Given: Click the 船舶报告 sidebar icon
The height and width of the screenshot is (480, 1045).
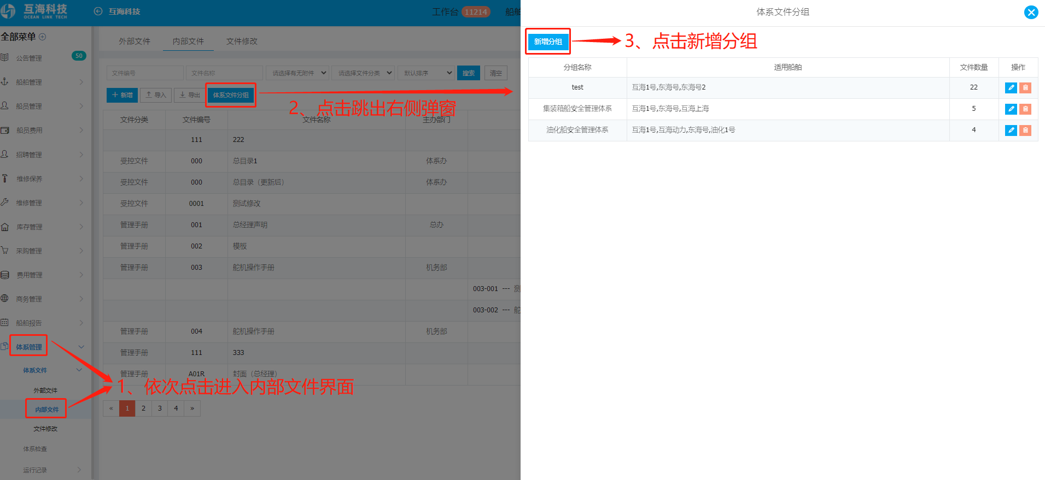Looking at the screenshot, I should point(4,322).
